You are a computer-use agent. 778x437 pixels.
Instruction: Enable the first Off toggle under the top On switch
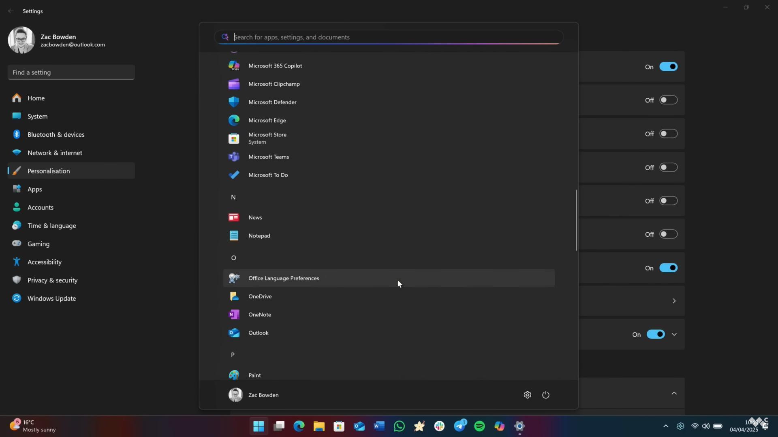668,100
